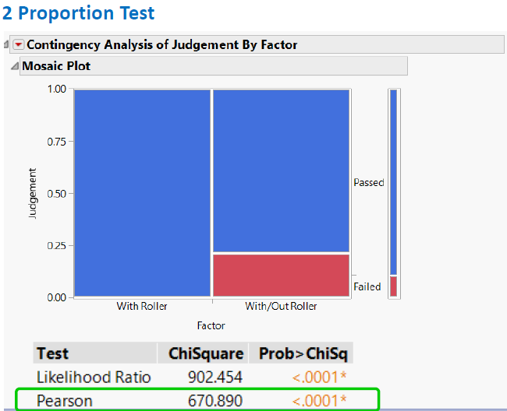The image size is (507, 411).
Task: Click the With/Out Roller axis label
Action: pyautogui.click(x=281, y=306)
